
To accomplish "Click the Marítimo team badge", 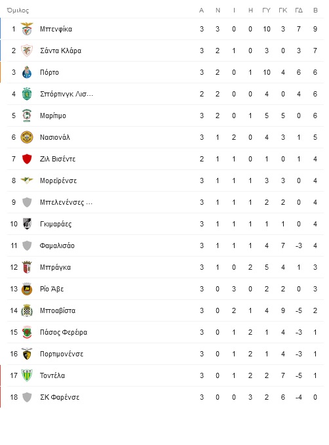I will (x=27, y=116).
